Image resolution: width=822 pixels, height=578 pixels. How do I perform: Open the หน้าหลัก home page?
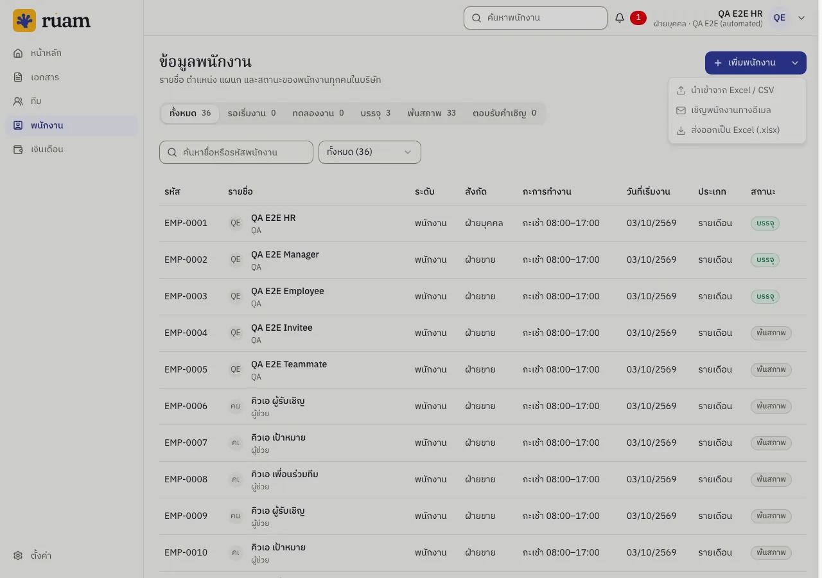71,53
